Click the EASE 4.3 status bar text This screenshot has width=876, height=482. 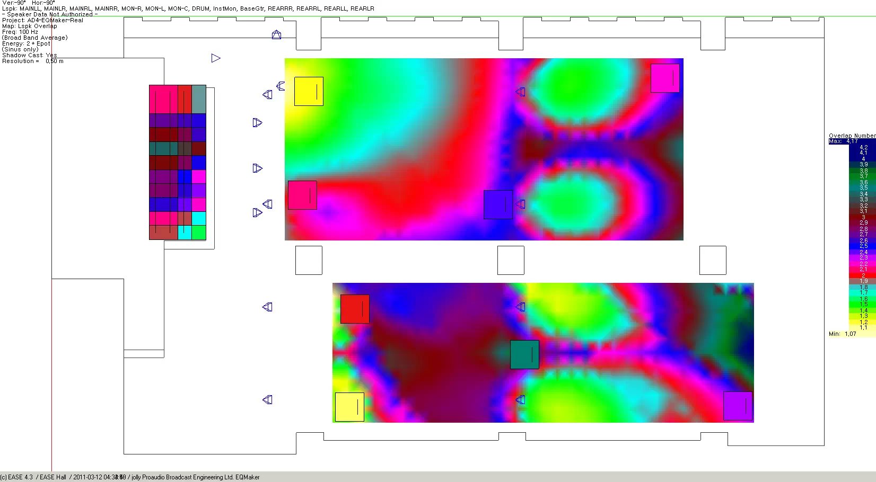point(17,477)
